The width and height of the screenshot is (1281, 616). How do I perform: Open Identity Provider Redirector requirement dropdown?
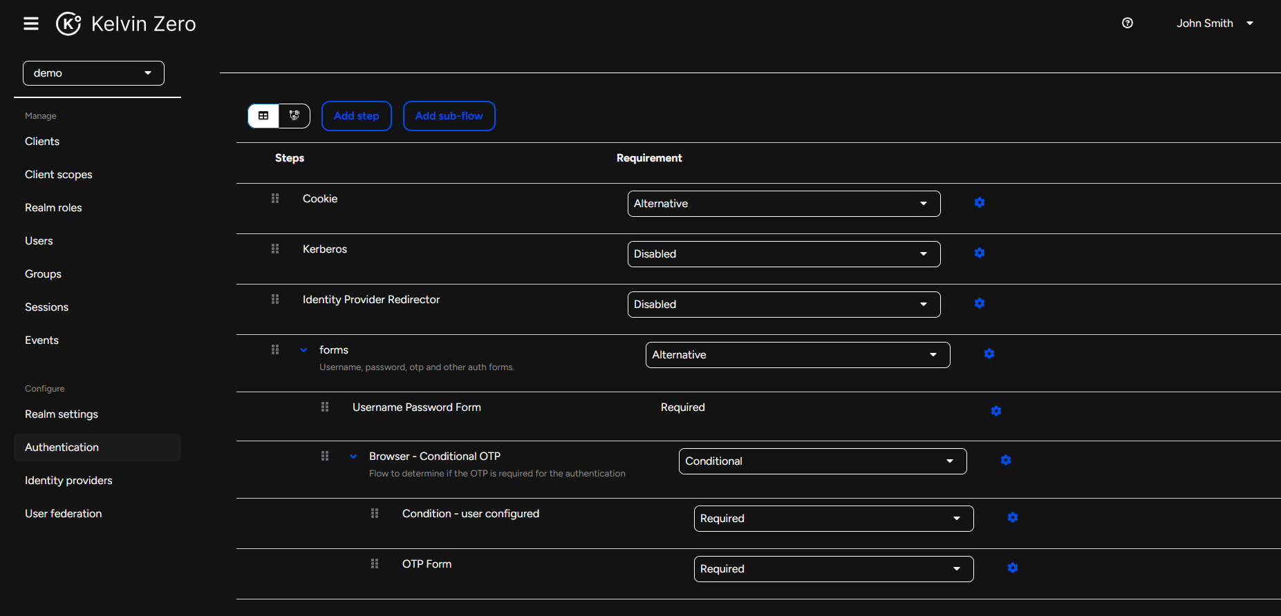[783, 305]
